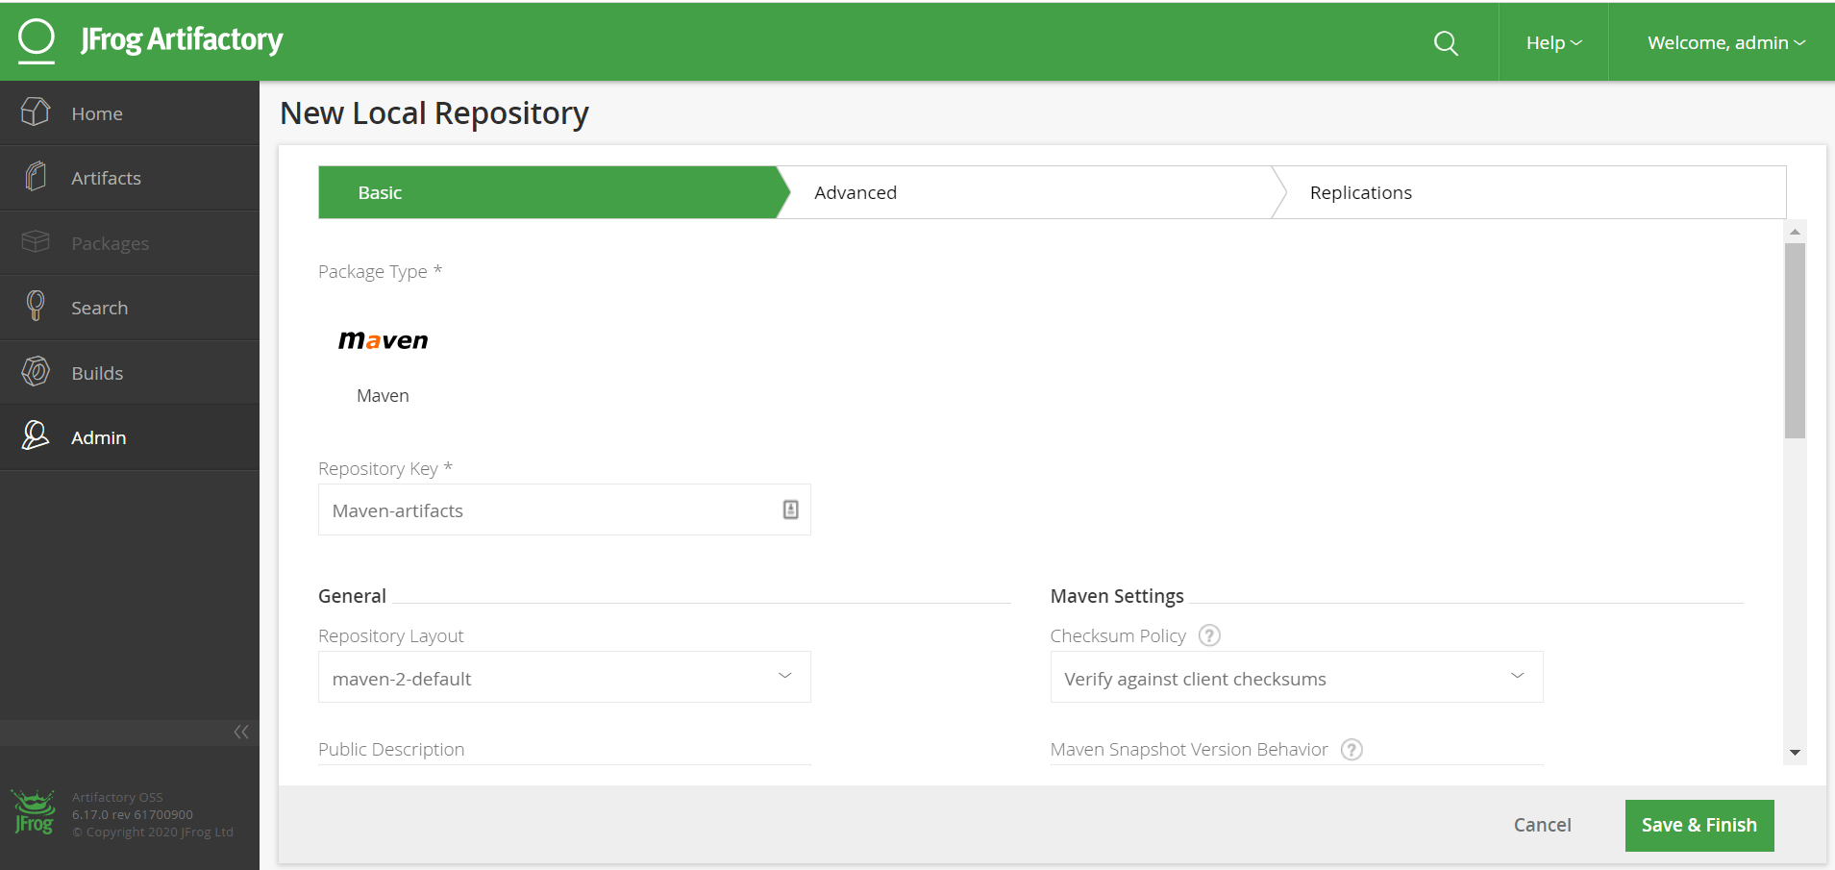Click the JFrog Artifactory logo circle

tap(37, 40)
